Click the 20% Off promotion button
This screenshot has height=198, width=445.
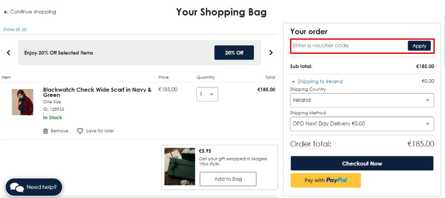234,53
